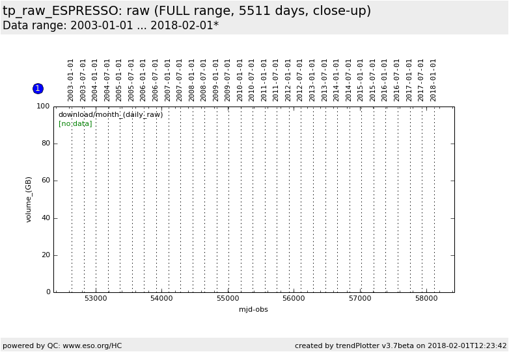Viewport: 509px width, 352px height.
Task: Select the 2003-01-01 date label
Action: [x=71, y=80]
